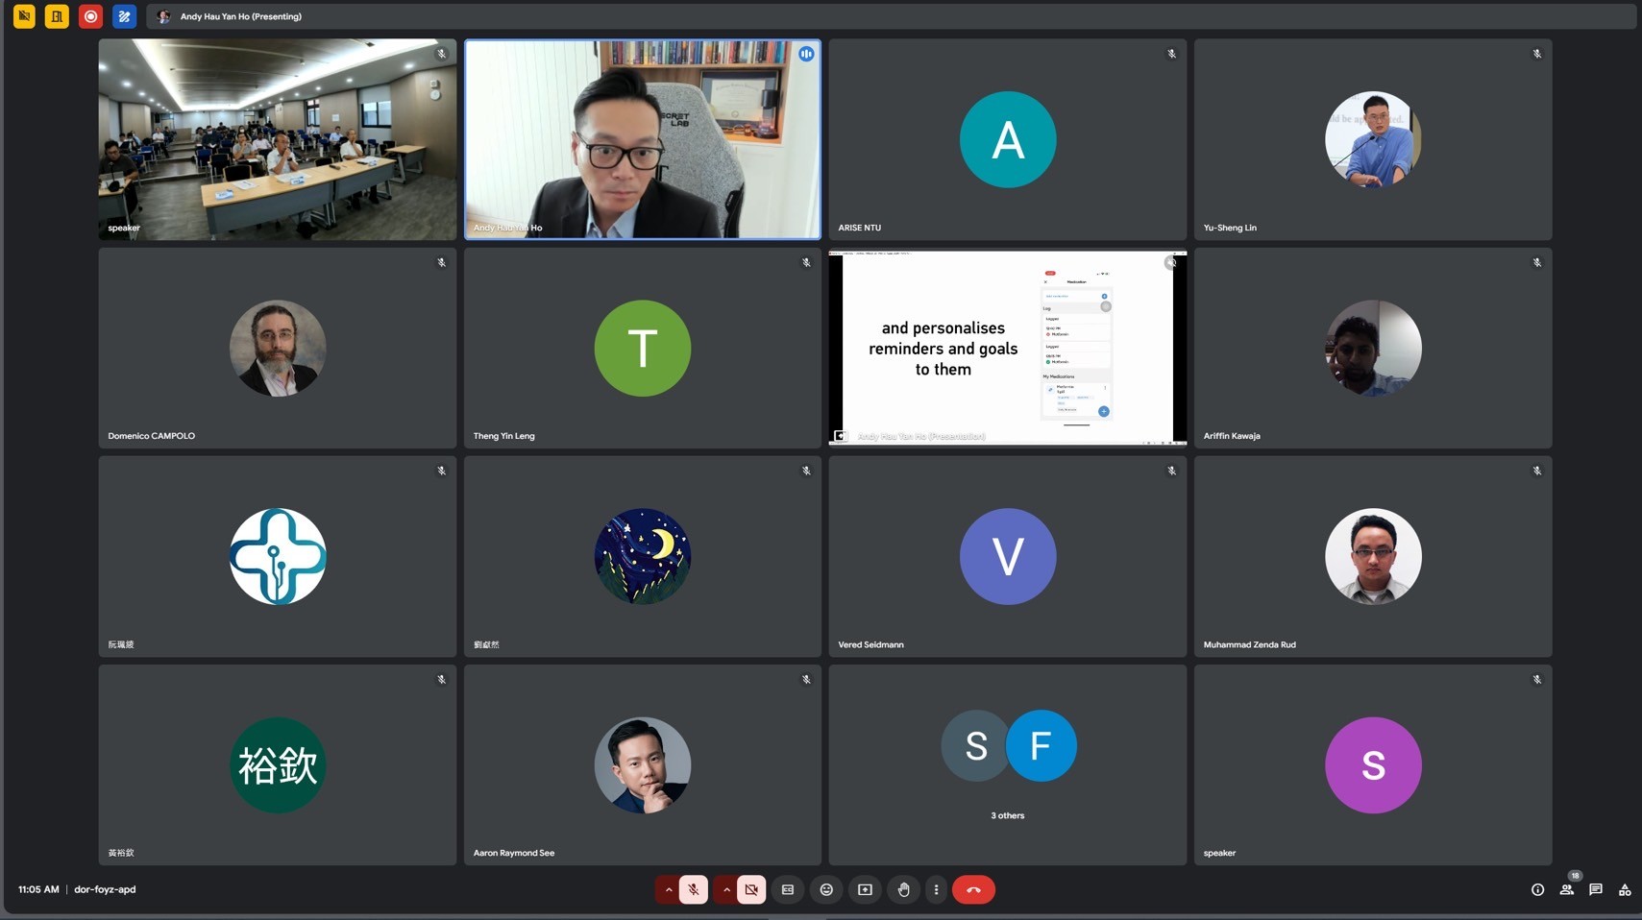
Task: Select Aaron Raymond See's participant tile
Action: [x=642, y=764]
